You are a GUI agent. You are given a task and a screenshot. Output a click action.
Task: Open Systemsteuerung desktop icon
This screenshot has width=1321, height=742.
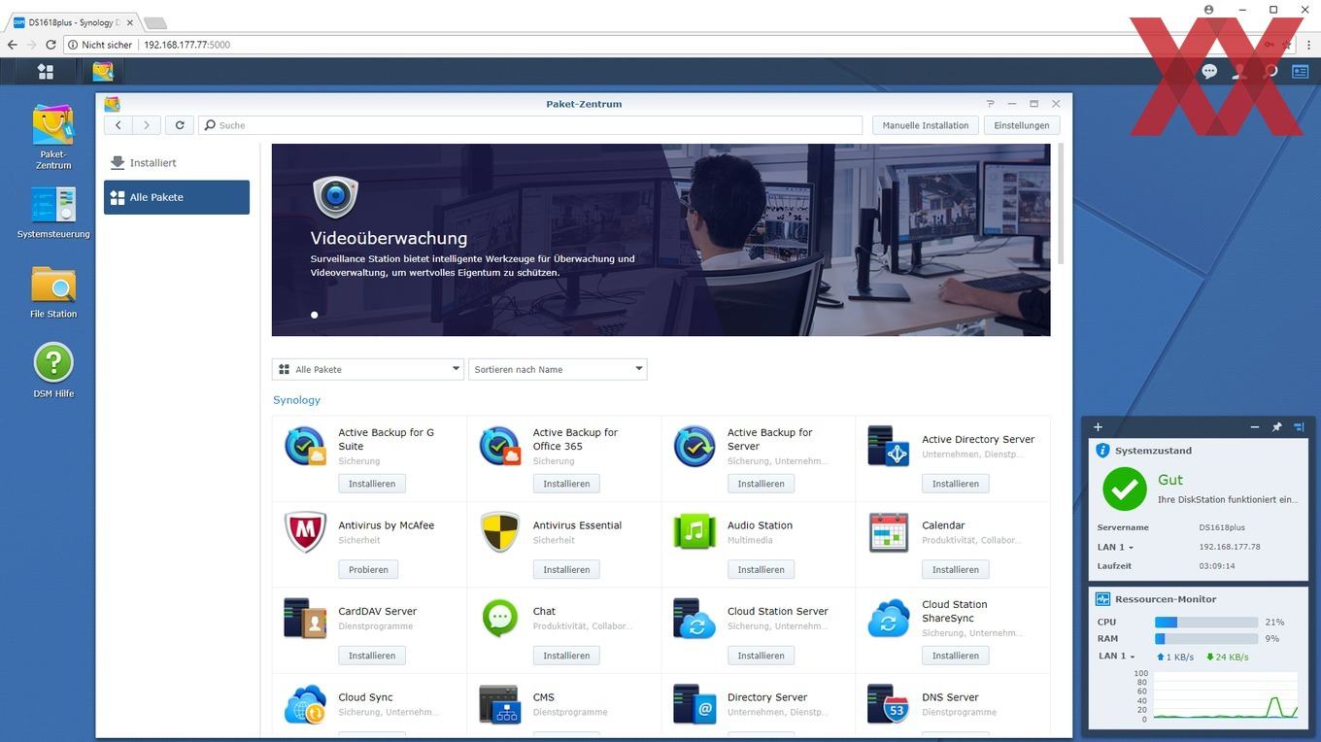coord(53,213)
